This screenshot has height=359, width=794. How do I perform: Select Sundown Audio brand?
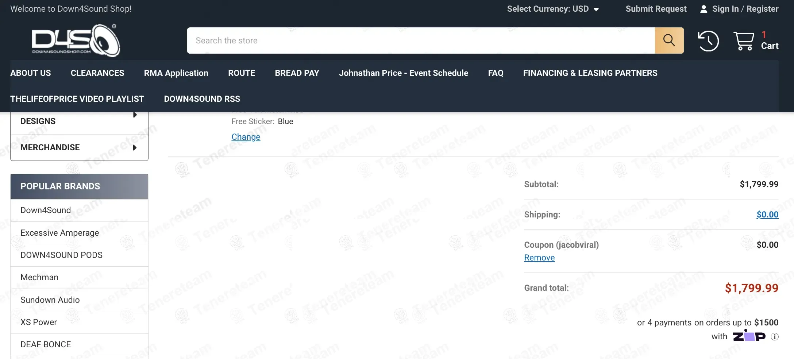tap(79, 300)
